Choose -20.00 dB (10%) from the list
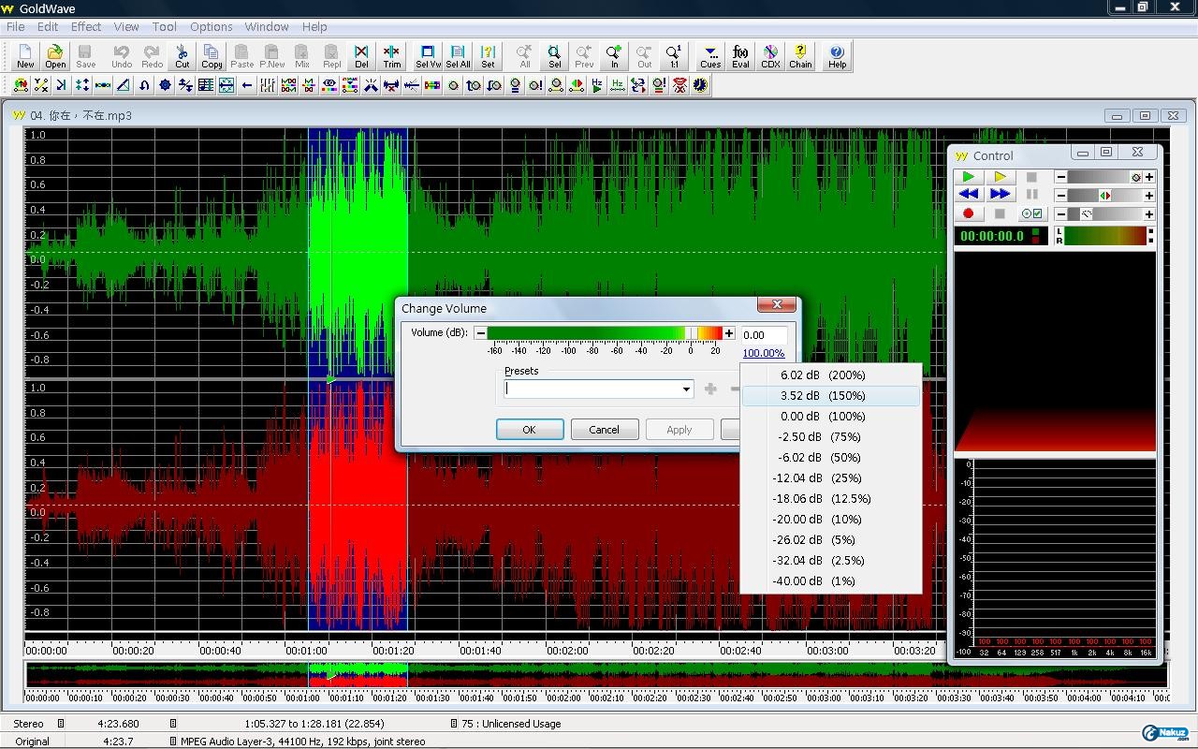The height and width of the screenshot is (749, 1198). pyautogui.click(x=831, y=519)
